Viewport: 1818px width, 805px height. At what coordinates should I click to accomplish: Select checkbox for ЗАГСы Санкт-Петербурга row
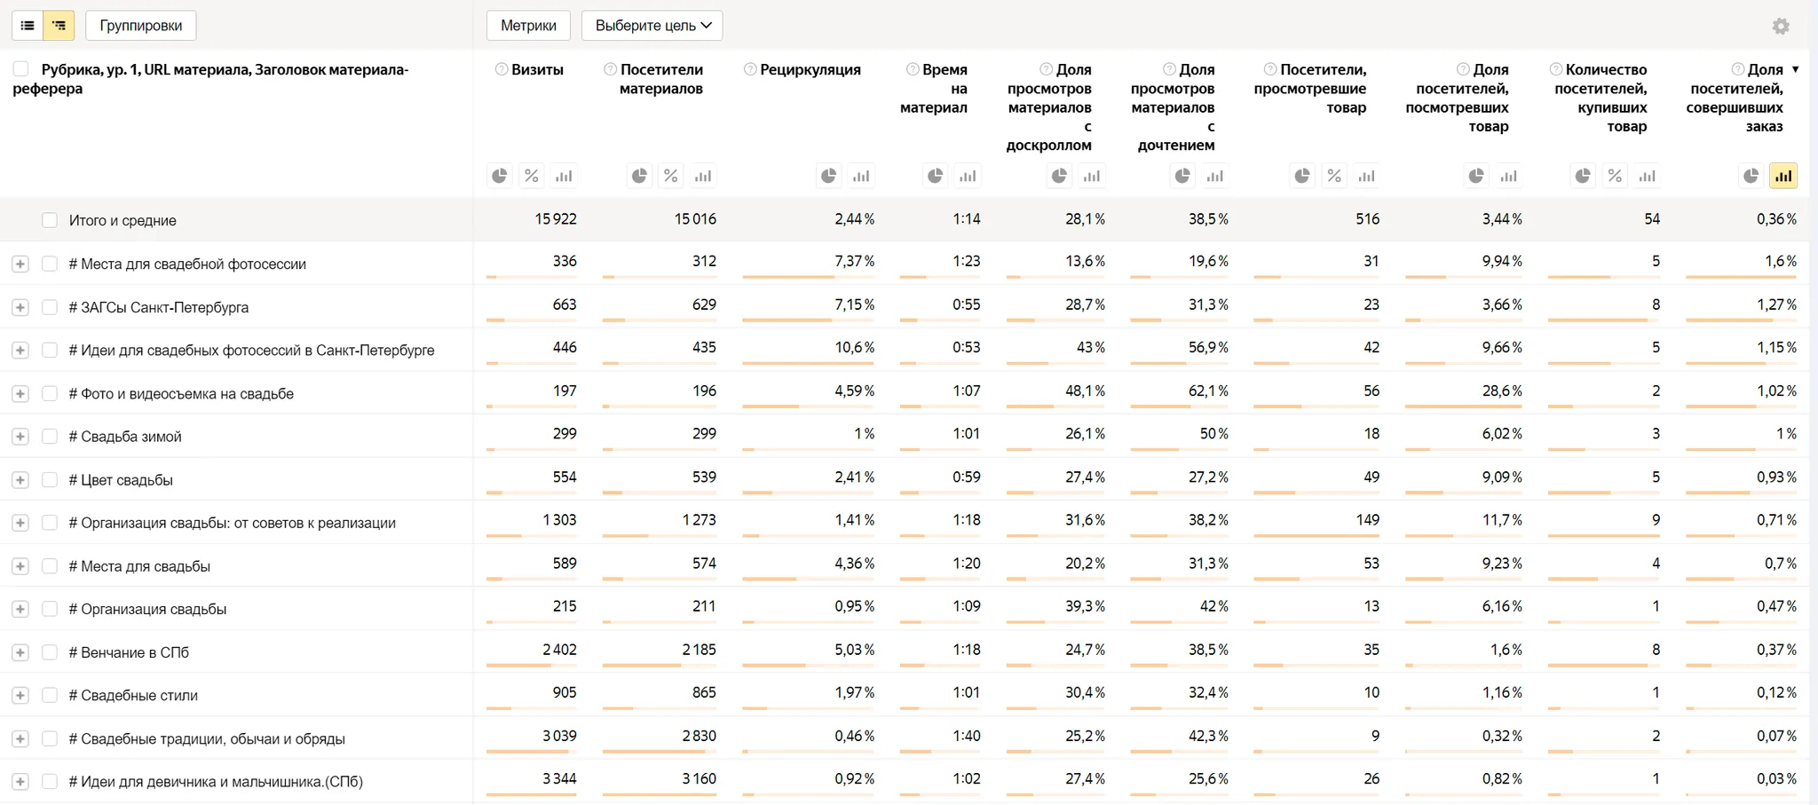coord(50,307)
